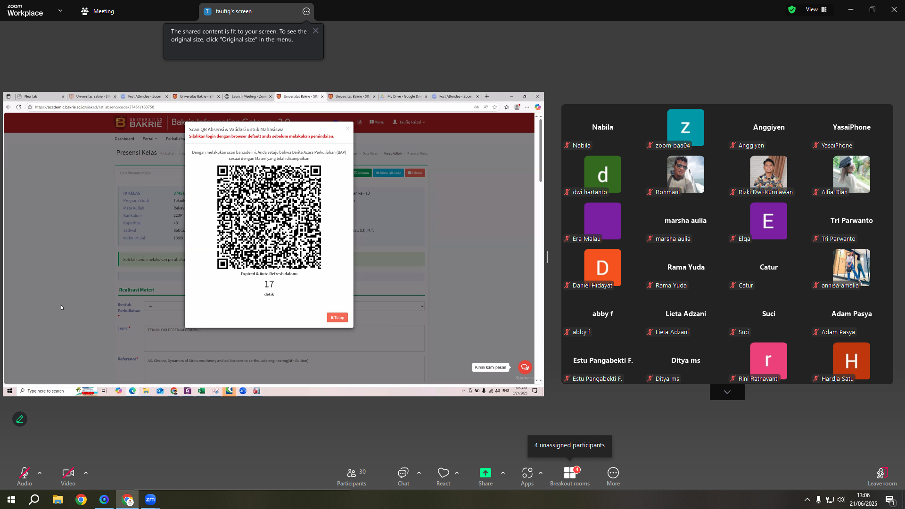
Task: Open the Windows Start menu
Action: [11, 500]
